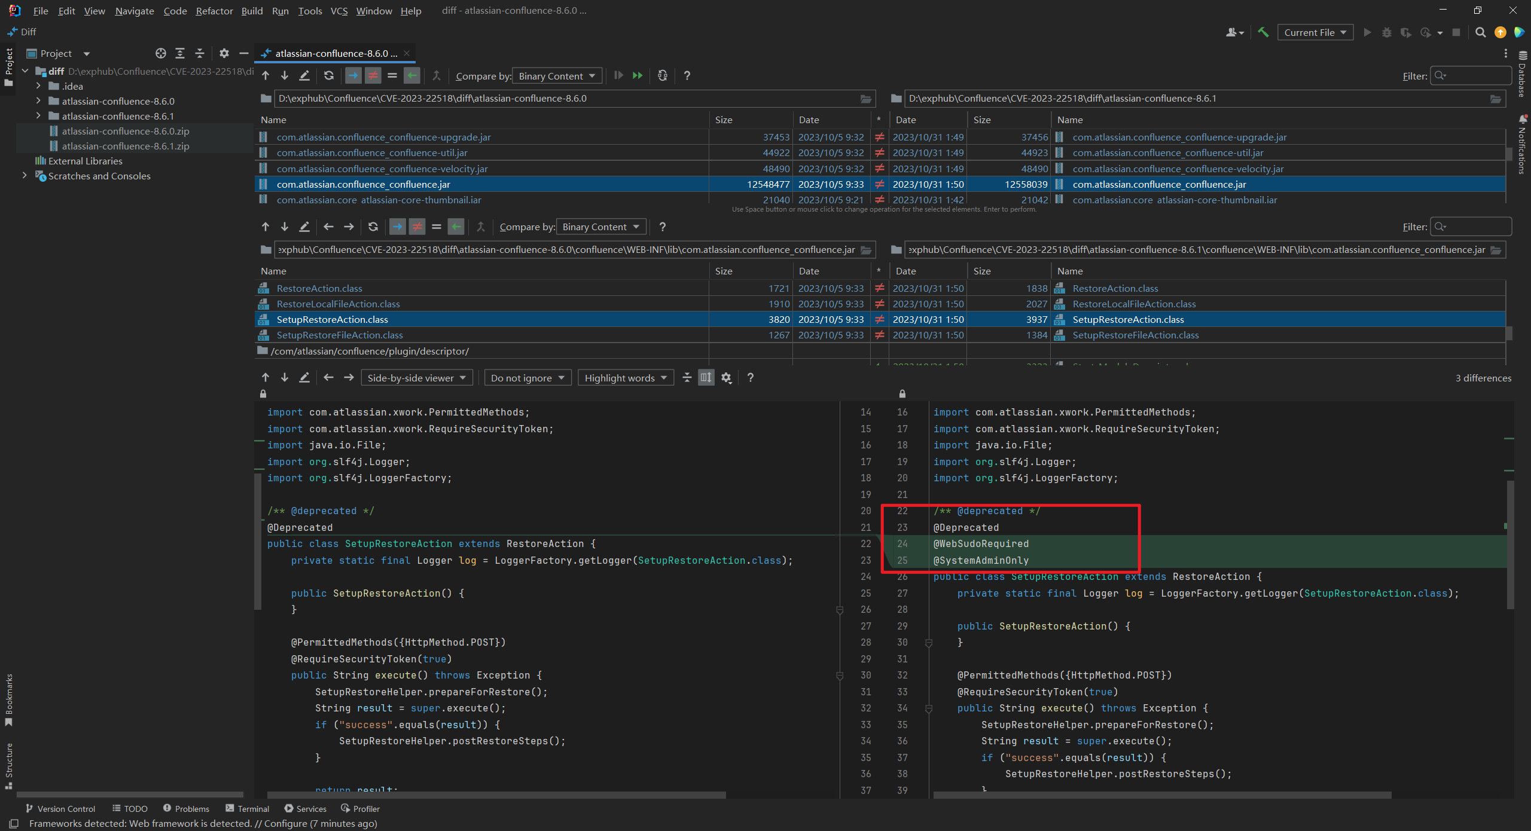Select the com.atlassian.confluence_confluence.jar file
Image resolution: width=1531 pixels, height=831 pixels.
(x=363, y=183)
